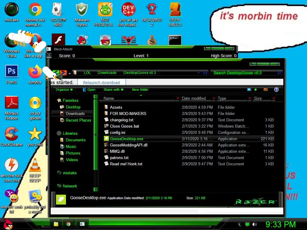307x230 pixels.
Task: Open the Share with dropdown
Action: 113,90
